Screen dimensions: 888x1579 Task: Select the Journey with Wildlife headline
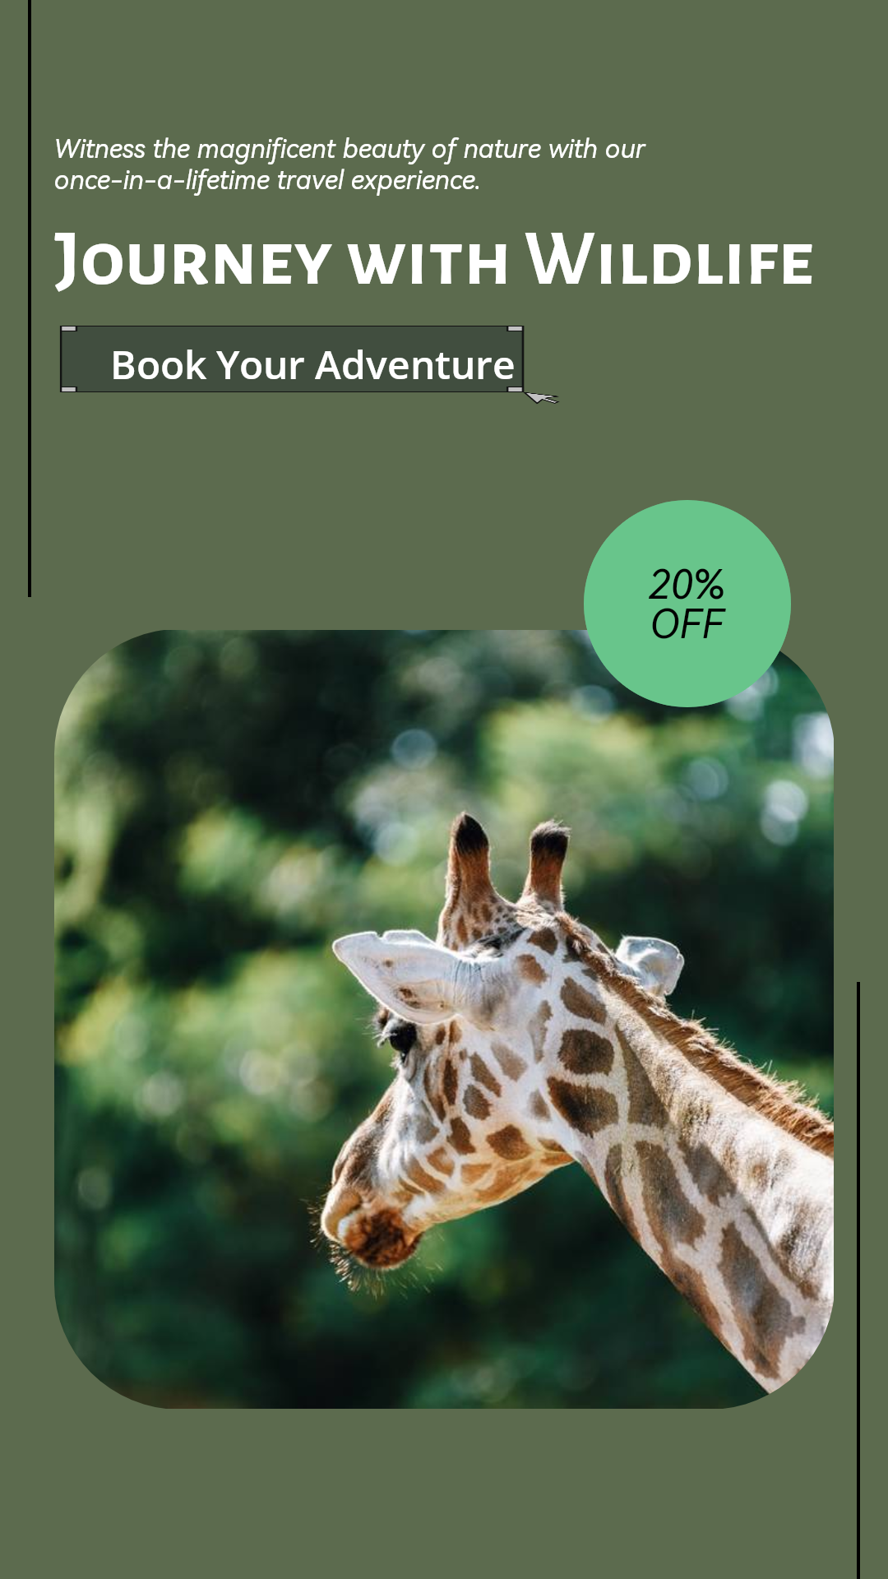[x=434, y=261]
